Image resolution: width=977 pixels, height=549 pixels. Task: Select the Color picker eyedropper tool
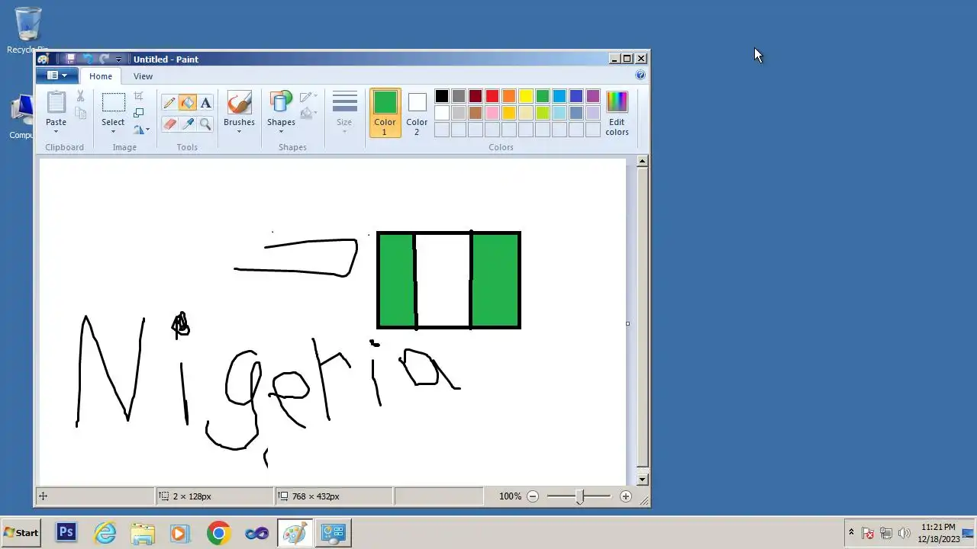click(188, 124)
